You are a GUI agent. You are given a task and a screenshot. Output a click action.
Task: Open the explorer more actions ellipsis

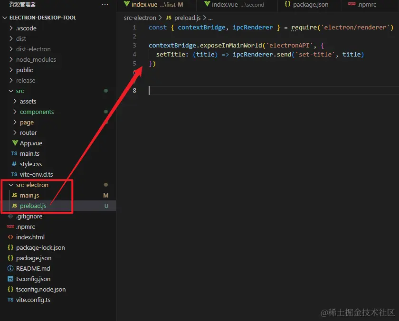pyautogui.click(x=105, y=4)
